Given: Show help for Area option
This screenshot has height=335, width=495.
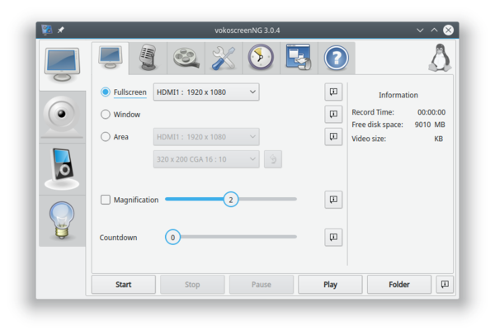Looking at the screenshot, I should point(333,136).
